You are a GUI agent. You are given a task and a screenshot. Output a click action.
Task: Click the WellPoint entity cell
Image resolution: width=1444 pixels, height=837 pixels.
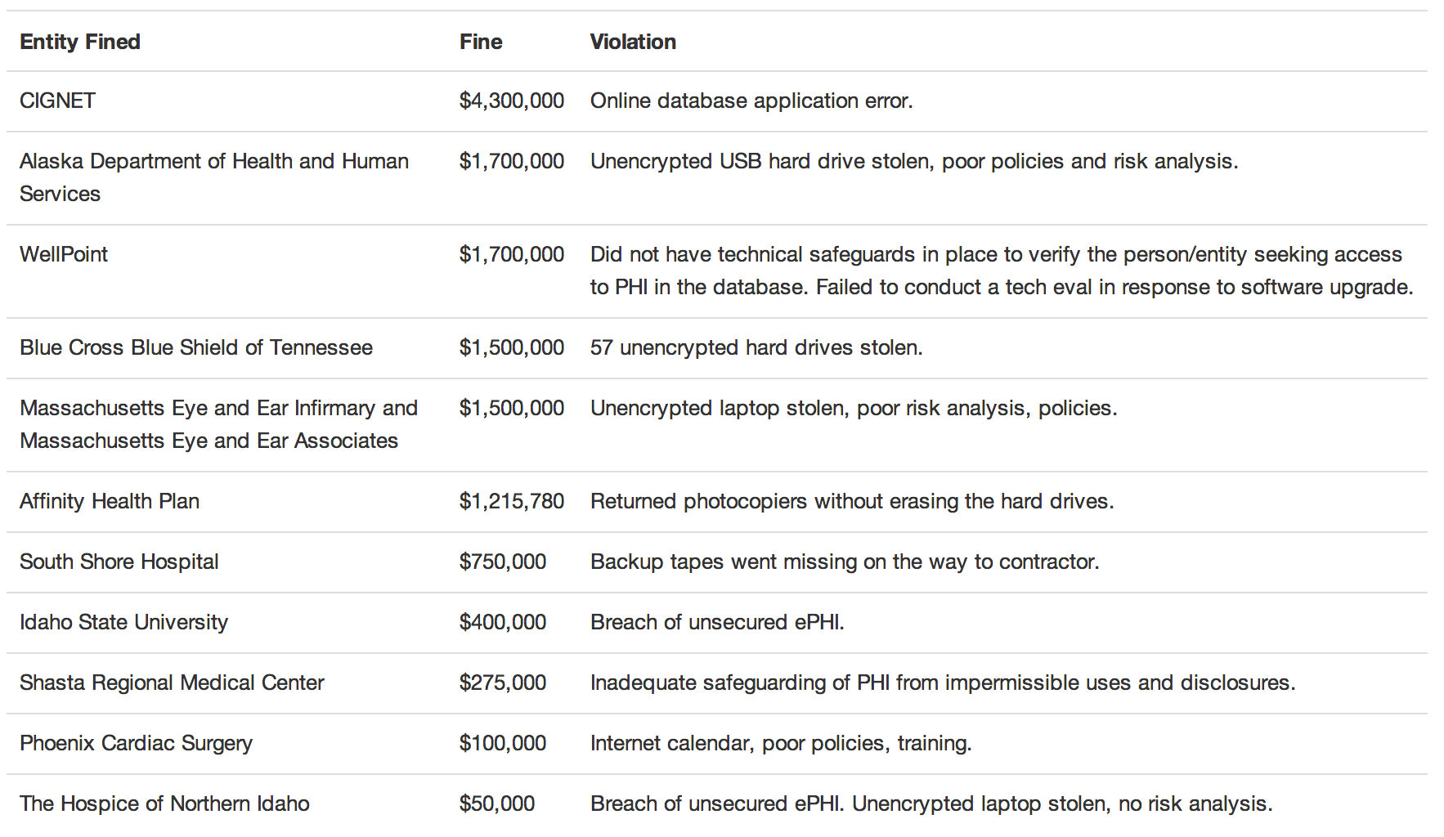64,254
